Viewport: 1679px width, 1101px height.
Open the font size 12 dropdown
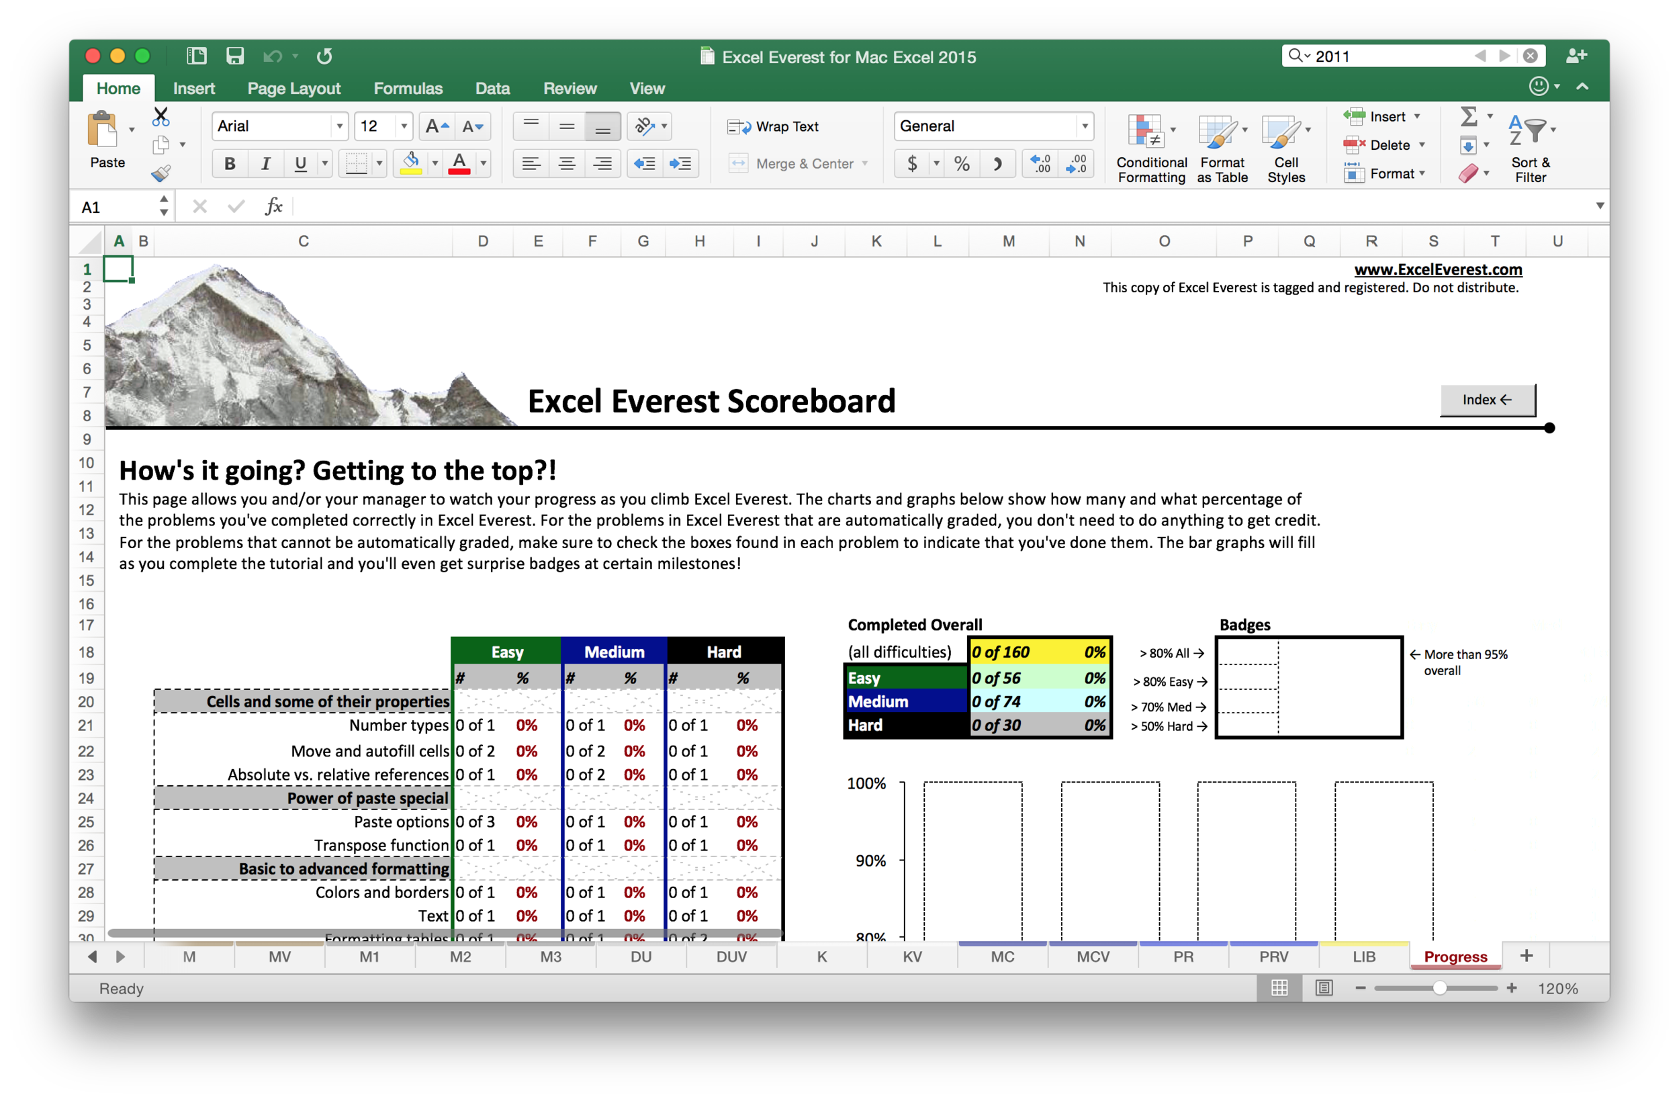[x=404, y=126]
